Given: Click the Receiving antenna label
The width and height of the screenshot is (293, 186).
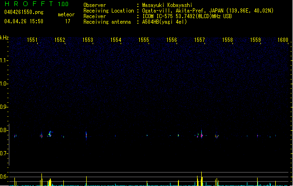Looking at the screenshot, I should (x=107, y=22).
